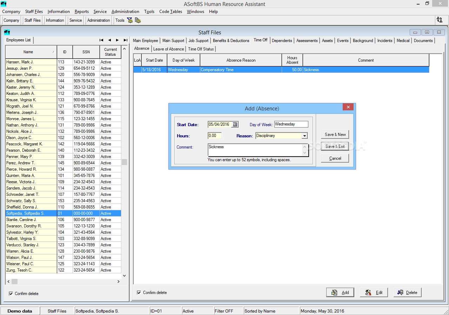This screenshot has width=449, height=315.
Task: Click the Day of Week field
Action: (x=291, y=124)
